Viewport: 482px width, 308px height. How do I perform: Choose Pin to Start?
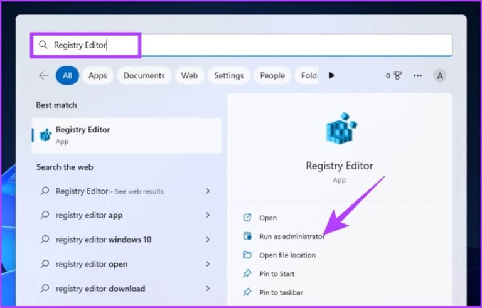click(277, 274)
